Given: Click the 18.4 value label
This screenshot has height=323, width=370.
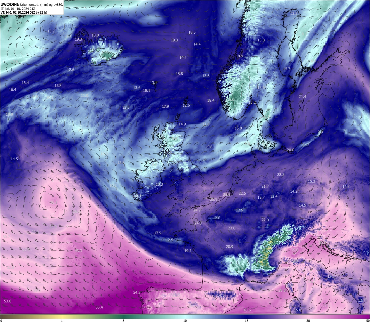Looking at the screenshot, I should coord(211,100).
